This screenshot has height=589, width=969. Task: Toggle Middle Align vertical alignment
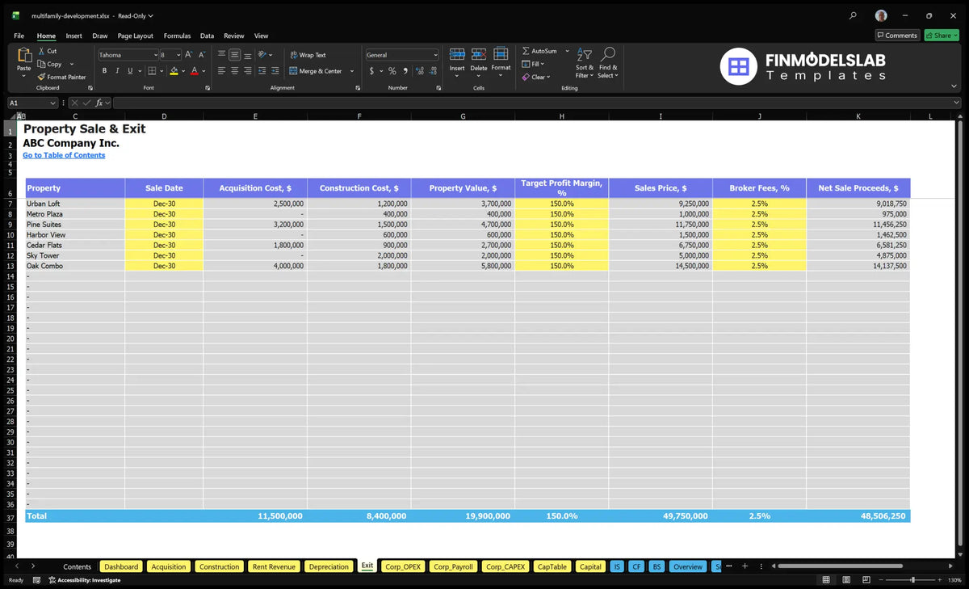point(234,55)
